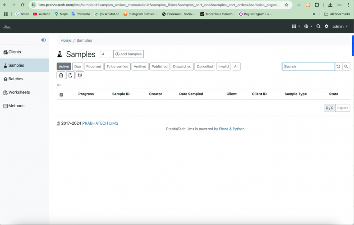The width and height of the screenshot is (354, 225).
Task: Open Methods in the sidebar
Action: coord(24,106)
